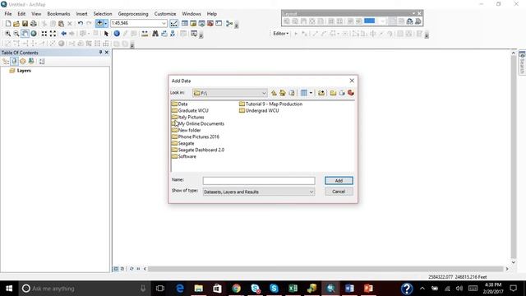526x296 pixels.
Task: Select Tutorial 9 - Map Production folder
Action: click(270, 104)
